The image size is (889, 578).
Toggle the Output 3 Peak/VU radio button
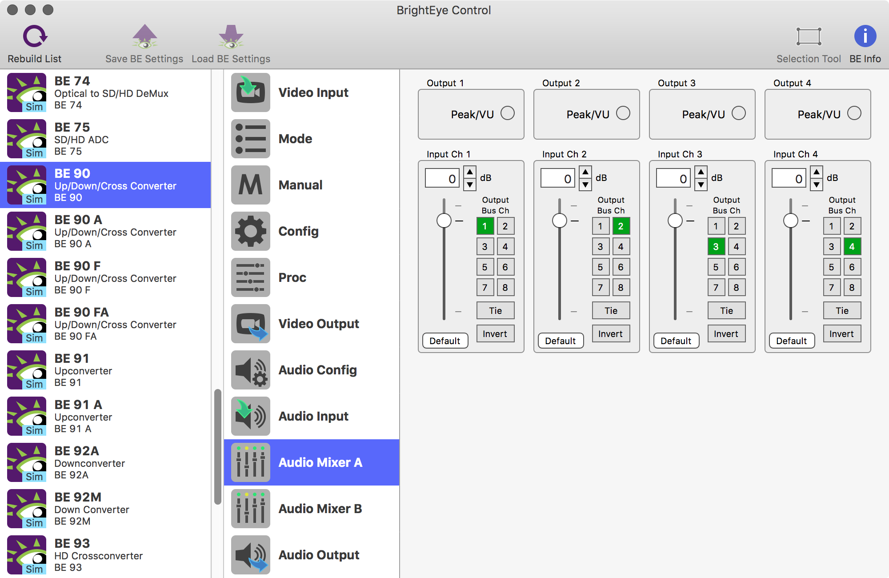click(x=739, y=113)
